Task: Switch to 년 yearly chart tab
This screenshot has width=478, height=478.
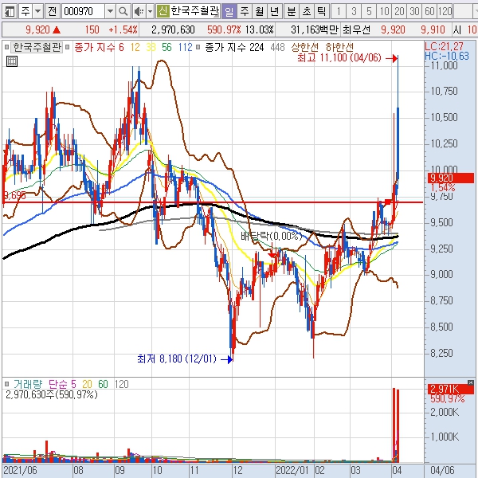Action: (x=275, y=12)
